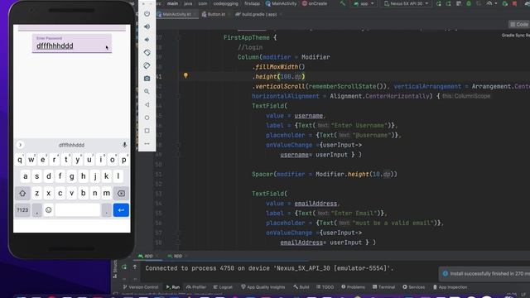Tap the microphone icon on keyboard

click(x=125, y=145)
